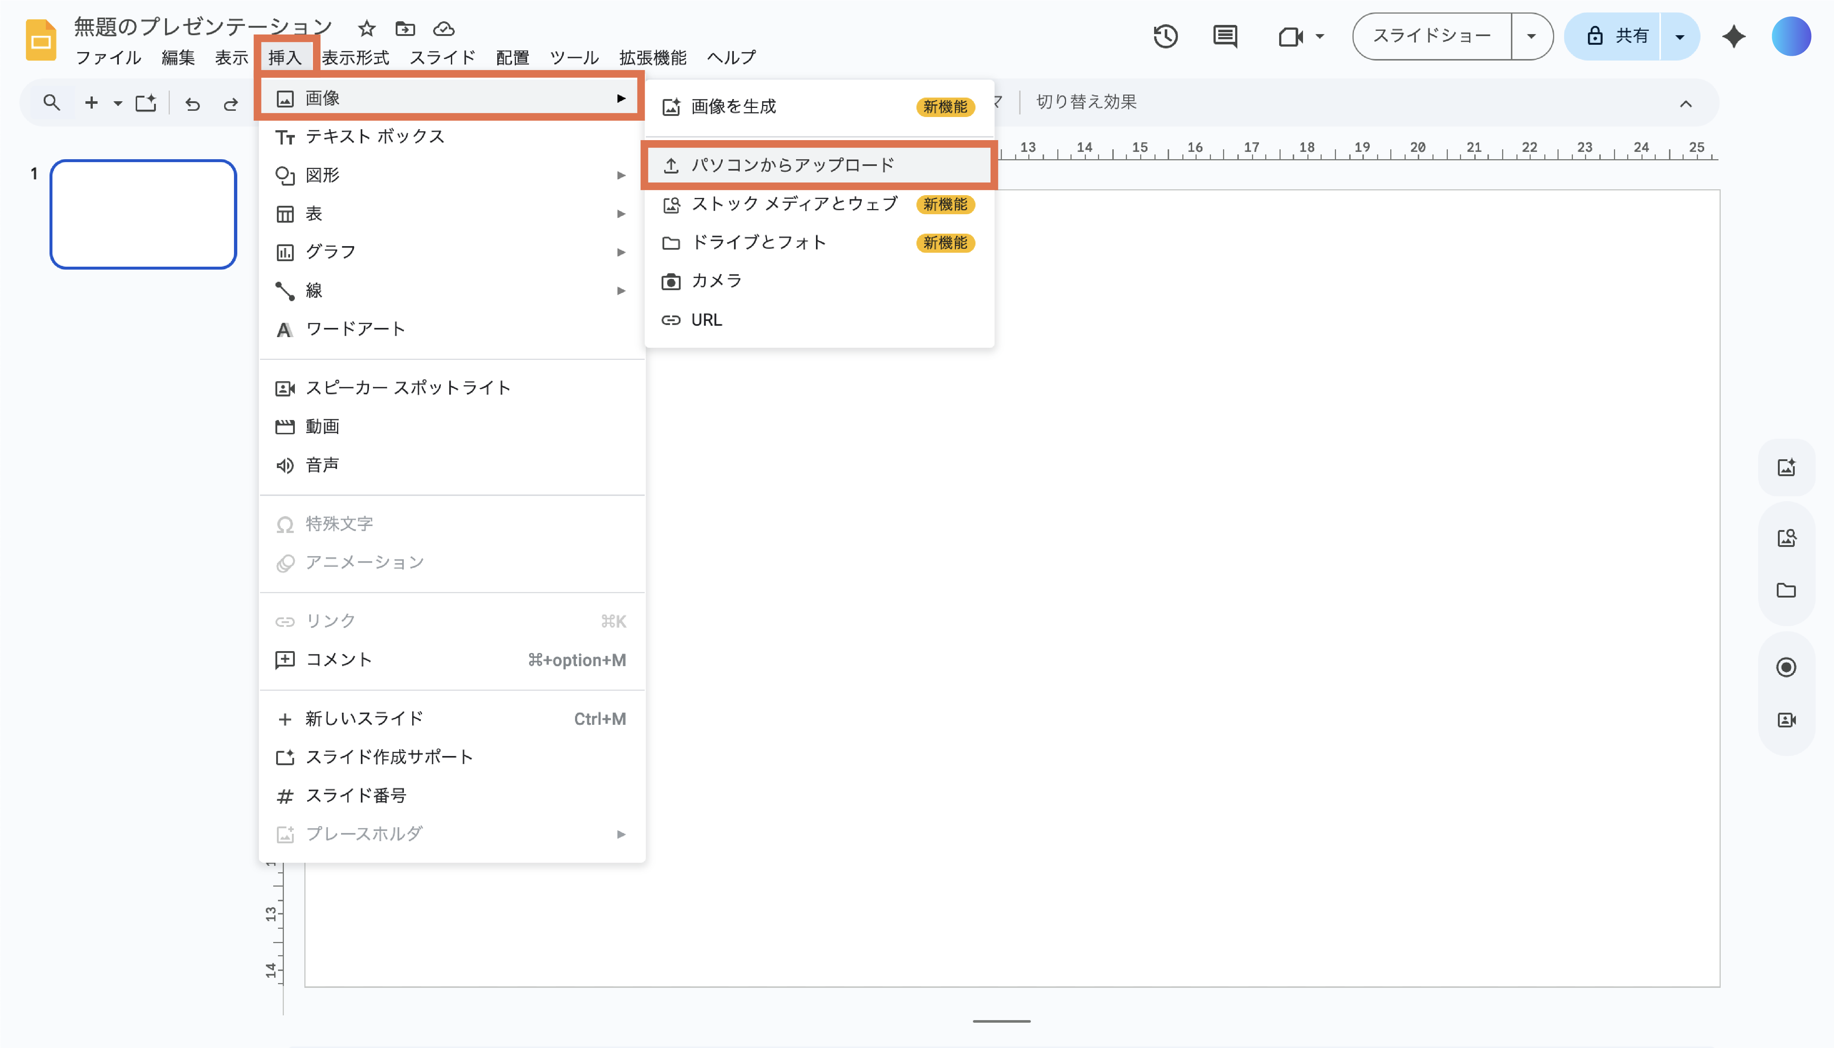
Task: Star the presentation with star icon
Action: (367, 29)
